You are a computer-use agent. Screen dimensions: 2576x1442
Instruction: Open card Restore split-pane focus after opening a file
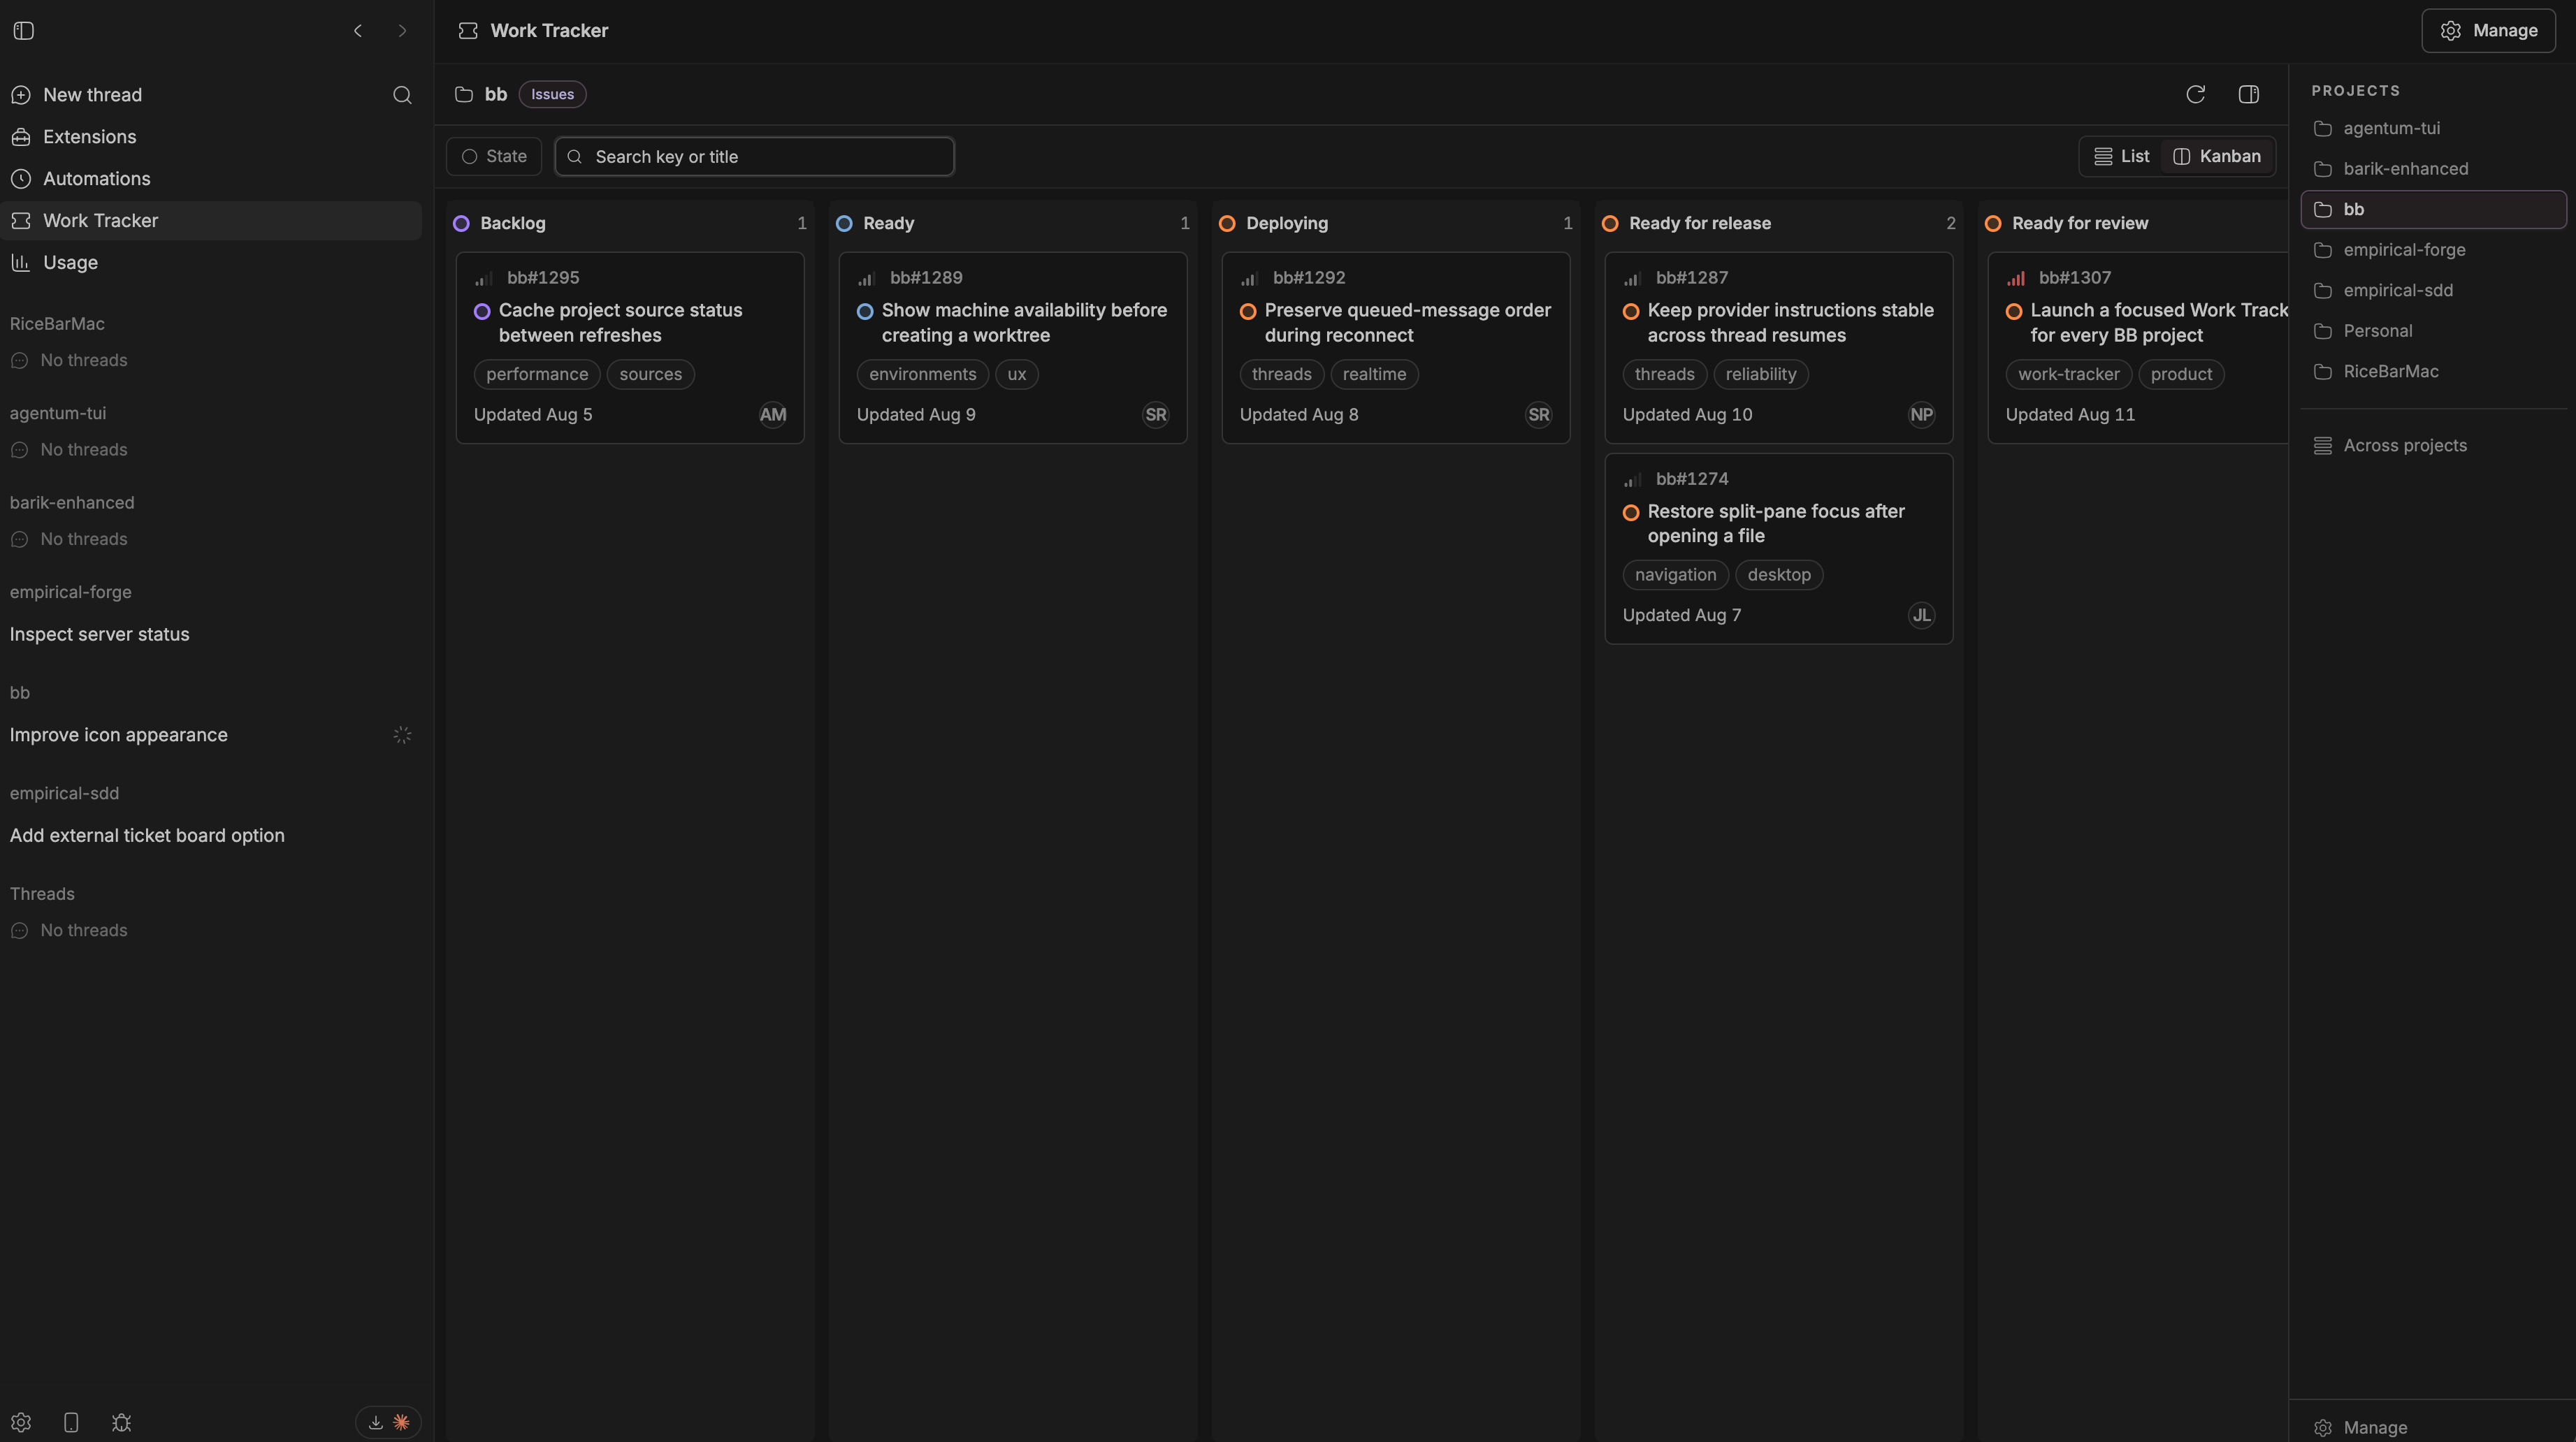pos(1778,549)
